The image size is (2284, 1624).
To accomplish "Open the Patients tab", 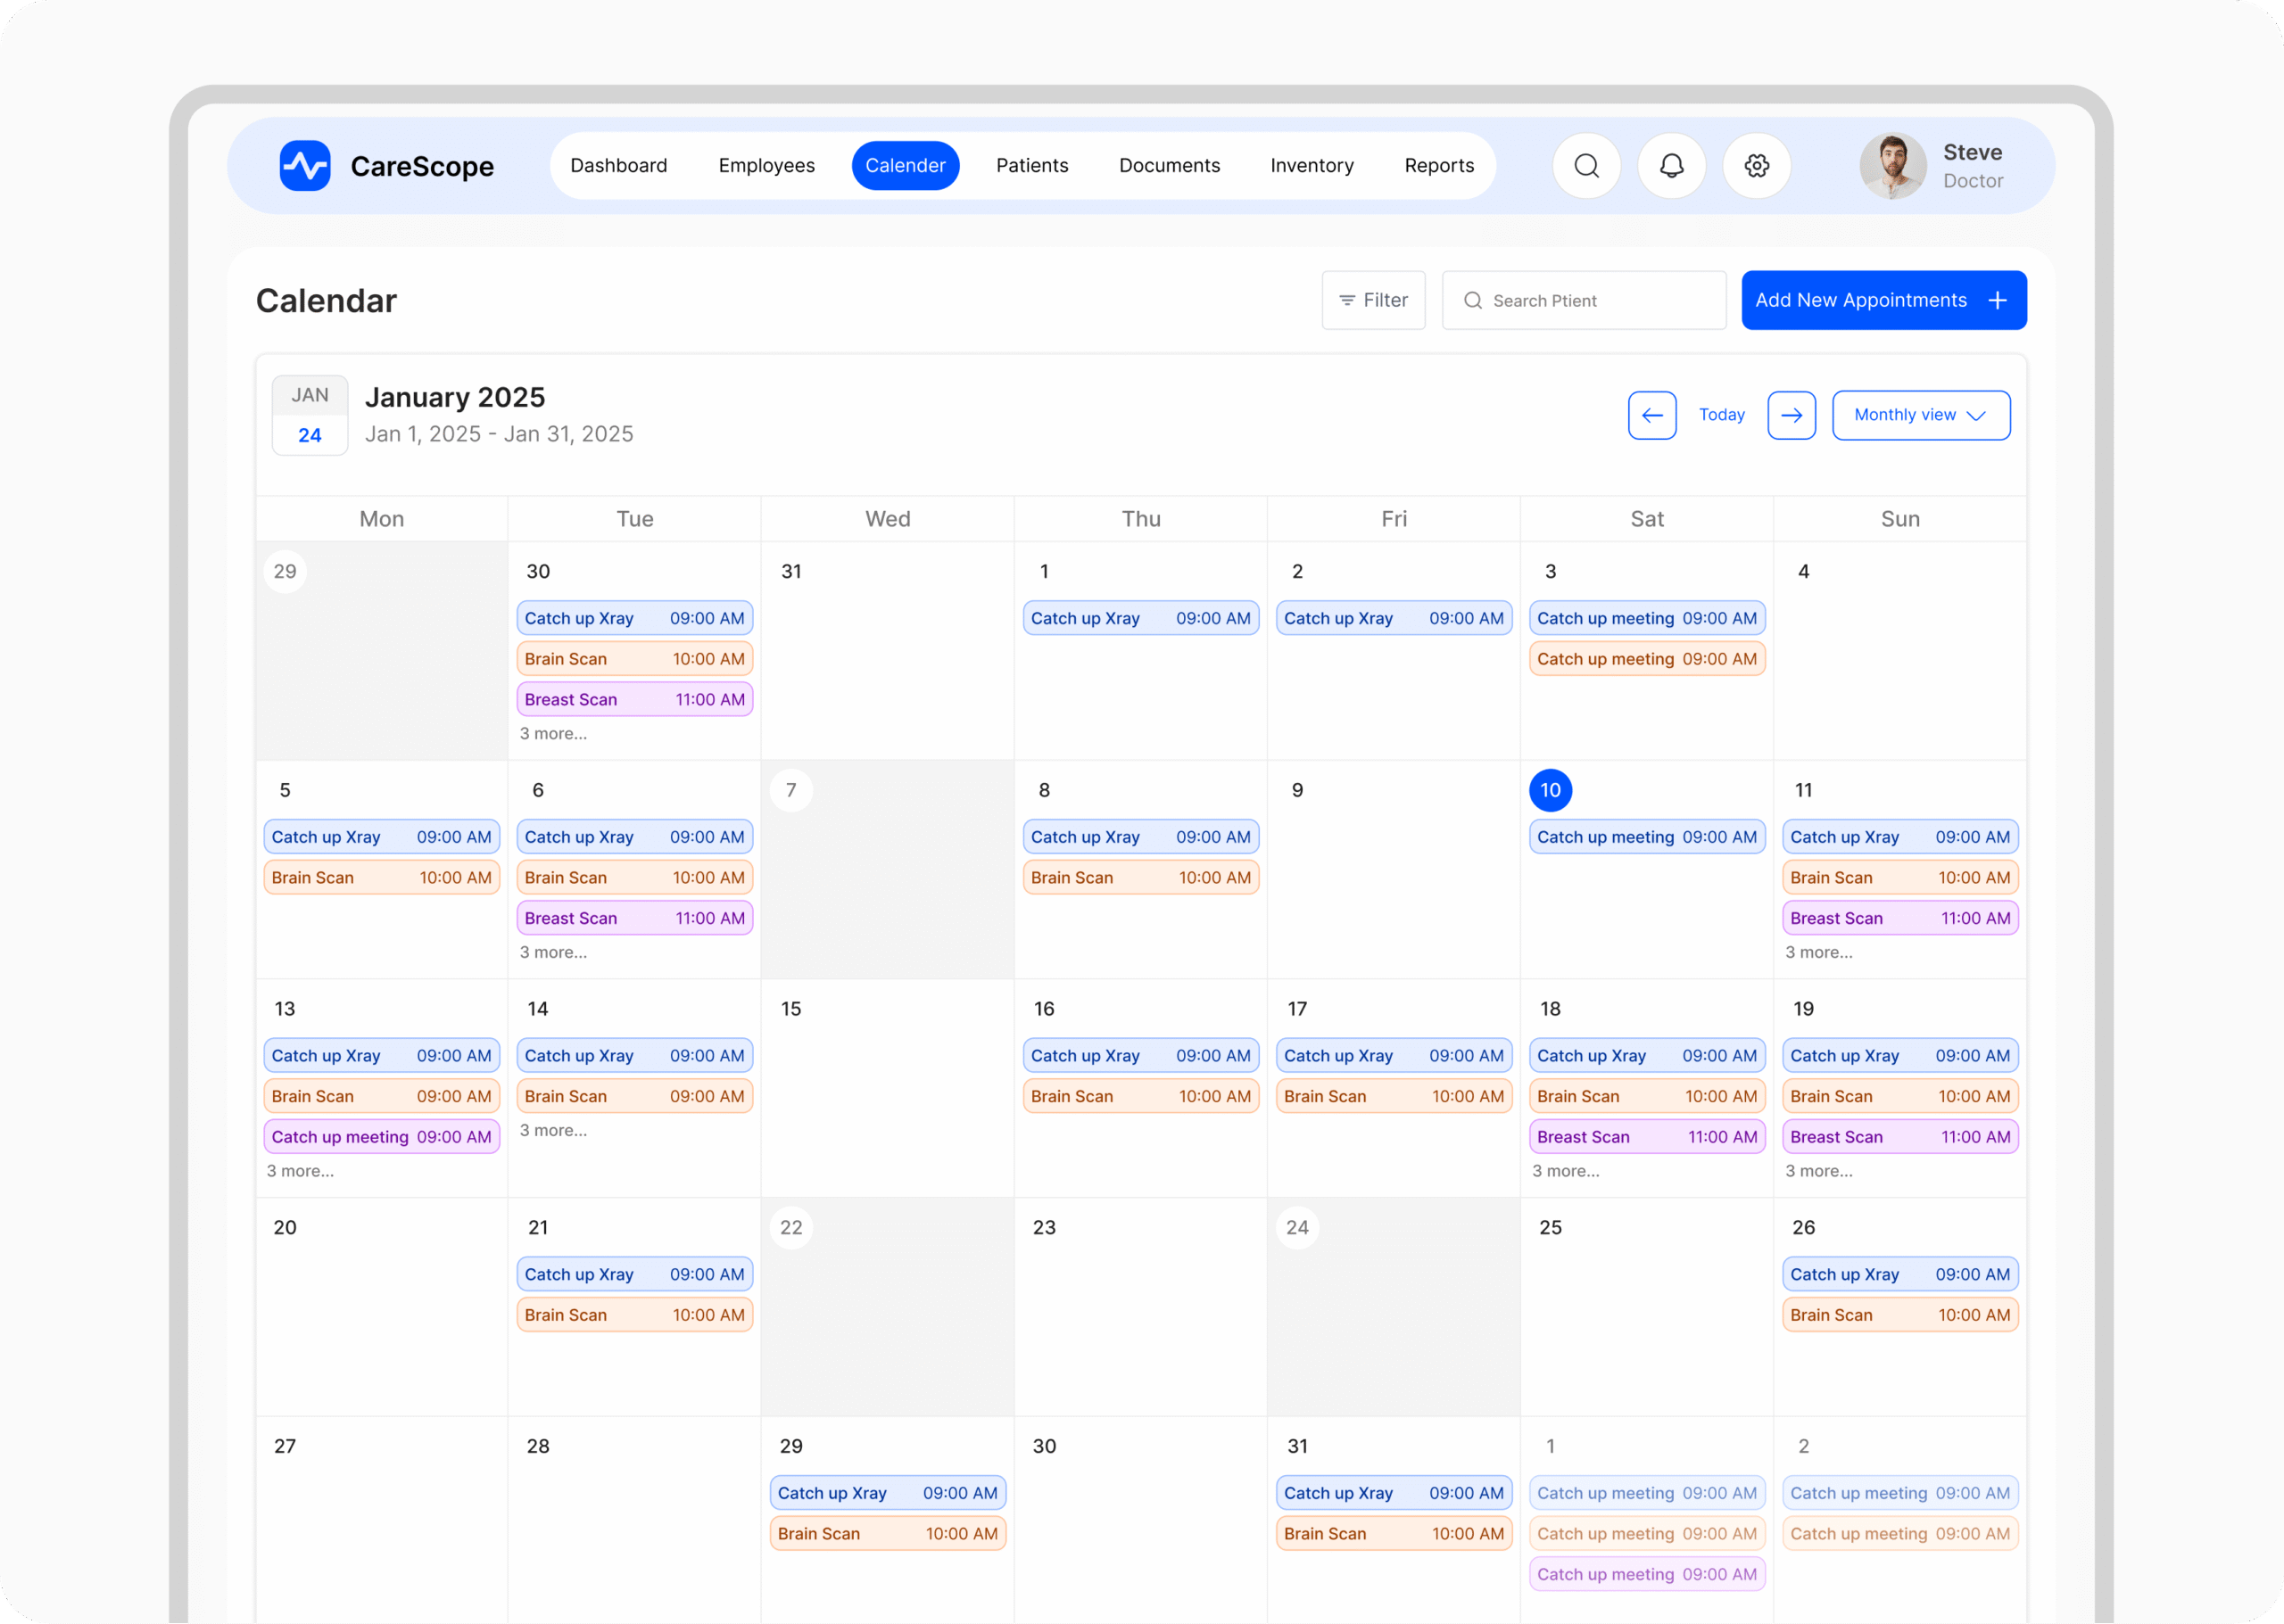I will pyautogui.click(x=1031, y=166).
